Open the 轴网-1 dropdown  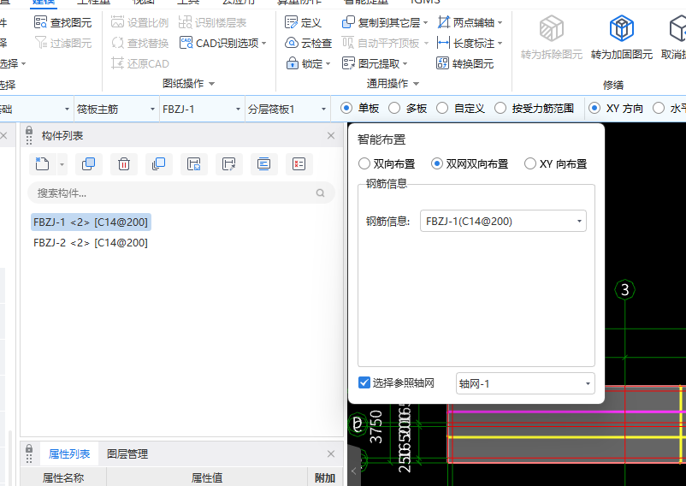(x=525, y=383)
